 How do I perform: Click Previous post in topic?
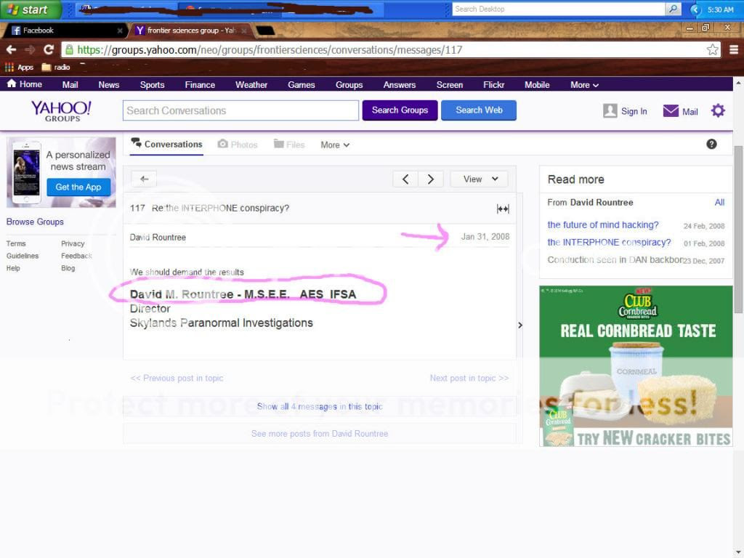(x=177, y=378)
